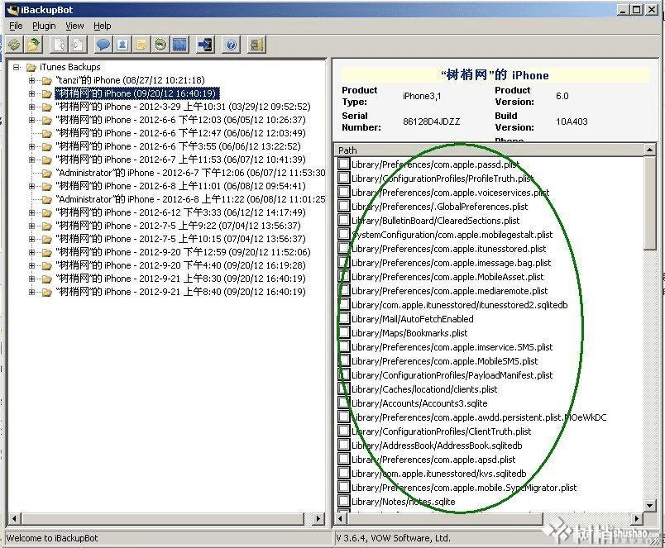The image size is (665, 548).
Task: Open the contacts viewer icon
Action: tap(122, 45)
